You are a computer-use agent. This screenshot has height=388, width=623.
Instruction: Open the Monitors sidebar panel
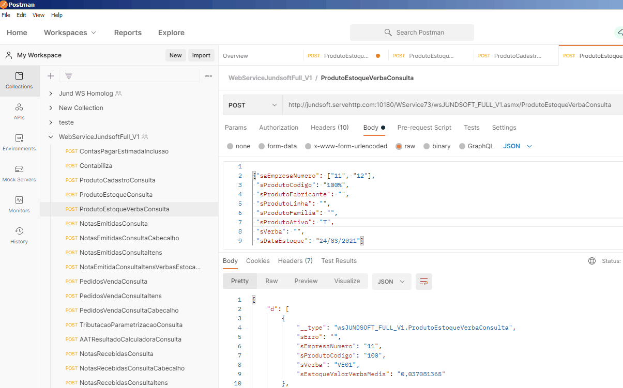(x=19, y=205)
